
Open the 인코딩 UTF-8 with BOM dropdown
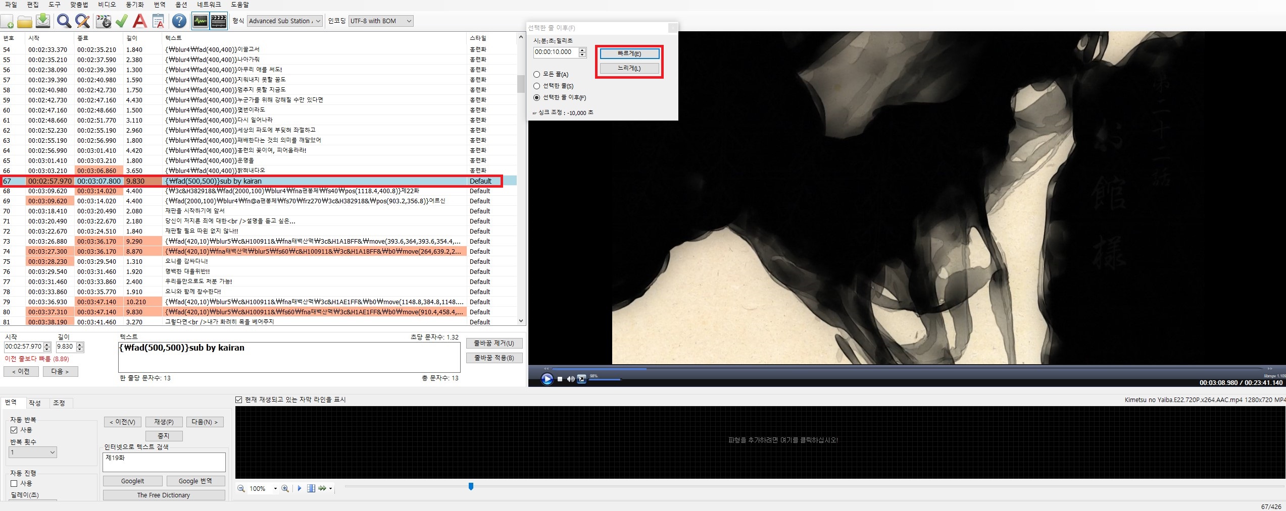(381, 21)
